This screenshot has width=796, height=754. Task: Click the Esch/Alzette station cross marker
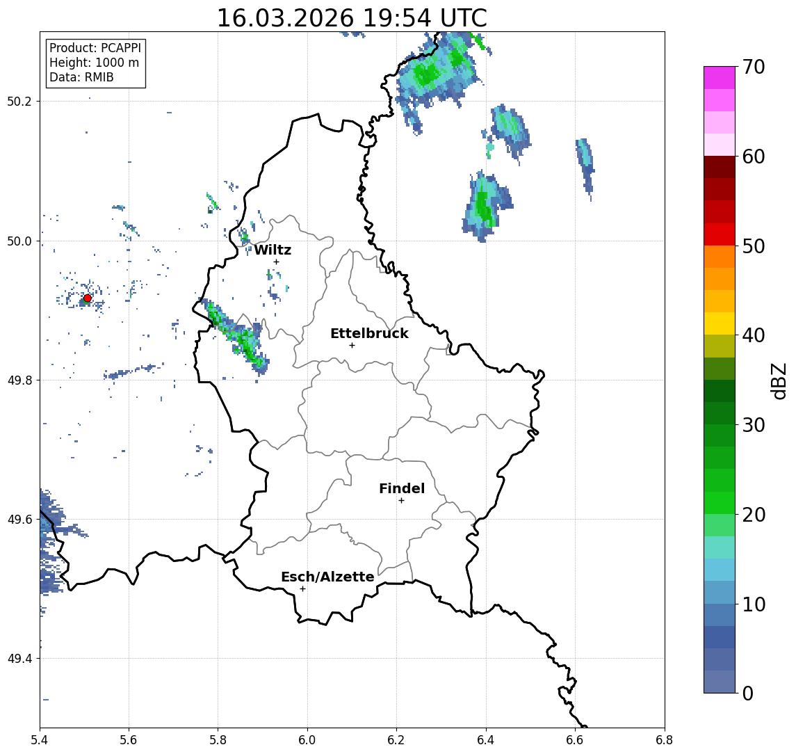(x=303, y=589)
